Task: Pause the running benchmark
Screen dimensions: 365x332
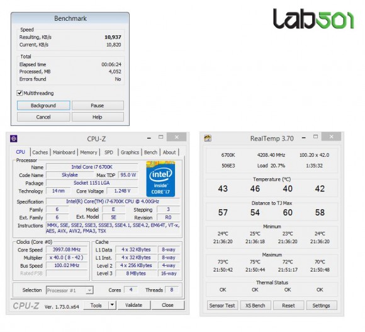Action: coord(98,106)
